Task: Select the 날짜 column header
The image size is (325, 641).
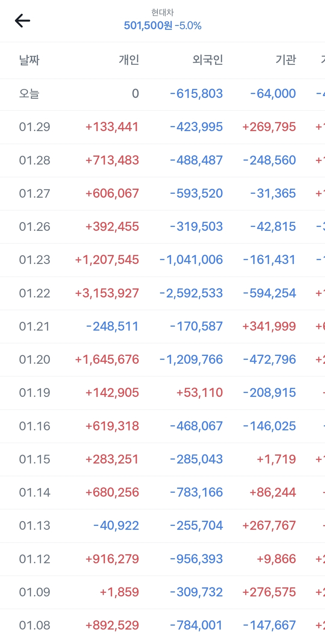Action: click(x=29, y=60)
